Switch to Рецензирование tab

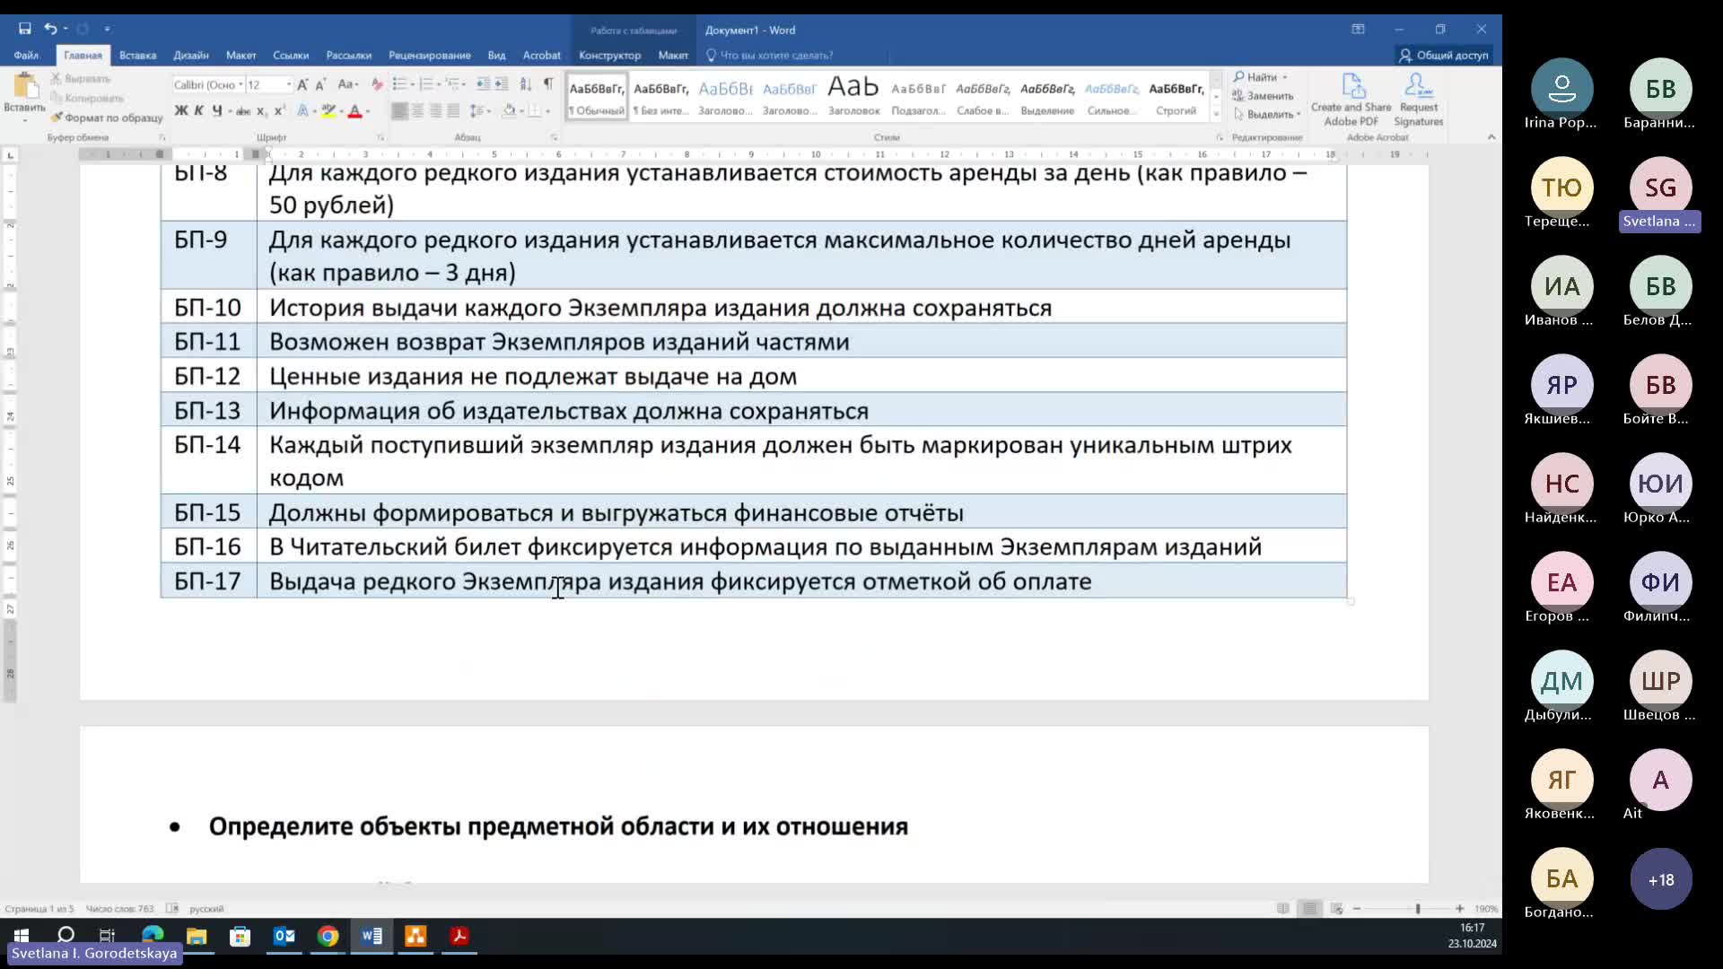click(429, 55)
